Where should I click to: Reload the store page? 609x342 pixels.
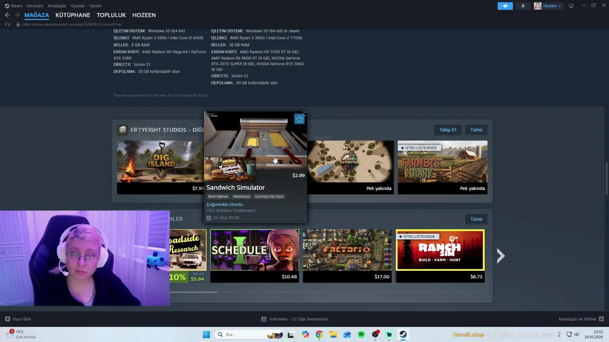click(7, 24)
